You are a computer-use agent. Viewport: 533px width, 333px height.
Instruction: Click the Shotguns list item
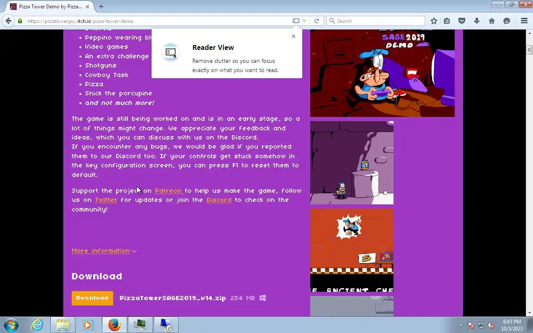[101, 65]
